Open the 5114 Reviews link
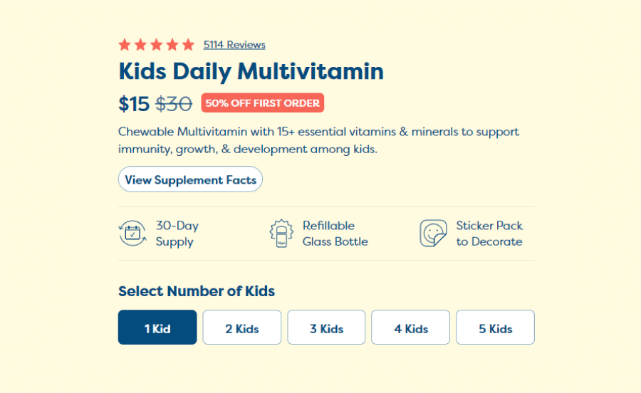Image resolution: width=641 pixels, height=393 pixels. click(x=234, y=45)
